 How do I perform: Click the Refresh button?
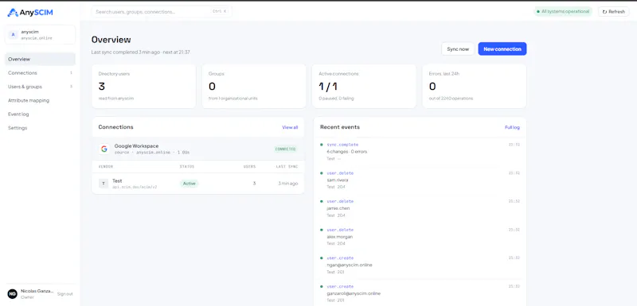pos(613,12)
